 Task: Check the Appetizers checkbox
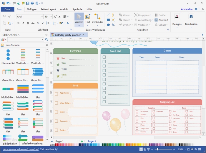click(57, 94)
